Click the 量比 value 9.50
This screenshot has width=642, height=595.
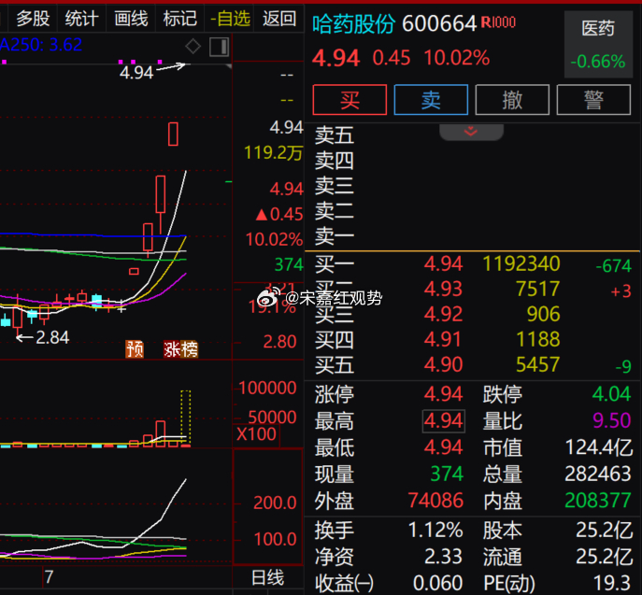point(611,420)
